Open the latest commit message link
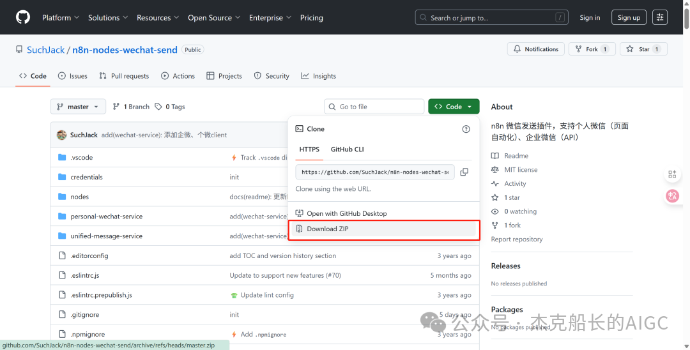The image size is (690, 350). 164,135
